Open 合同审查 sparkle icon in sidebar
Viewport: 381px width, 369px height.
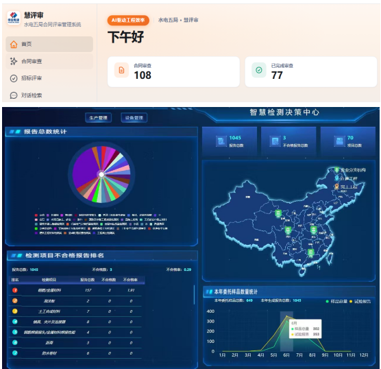[x=14, y=61]
